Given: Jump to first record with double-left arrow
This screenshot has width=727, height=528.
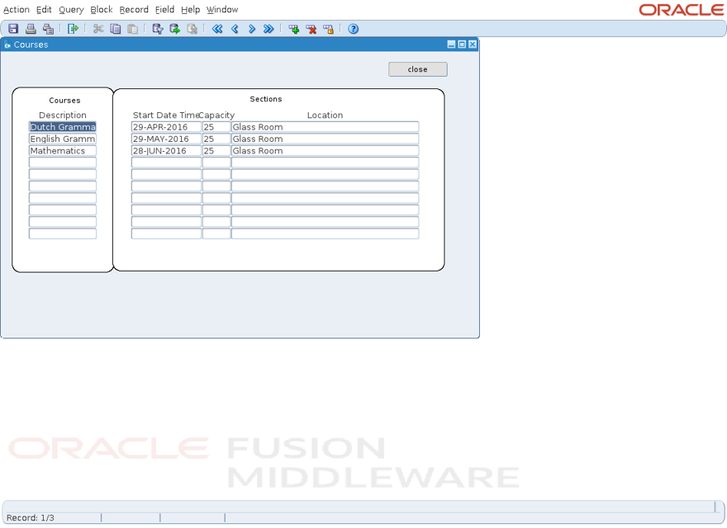Looking at the screenshot, I should coord(217,29).
